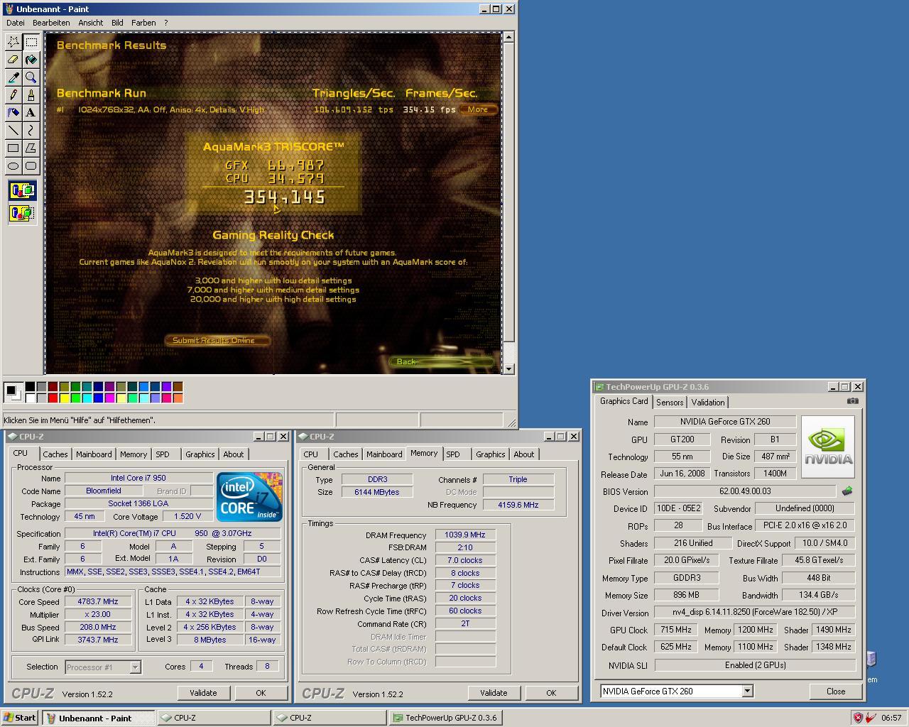
Task: Click the Paint scrollbar up arrow
Action: tap(508, 36)
